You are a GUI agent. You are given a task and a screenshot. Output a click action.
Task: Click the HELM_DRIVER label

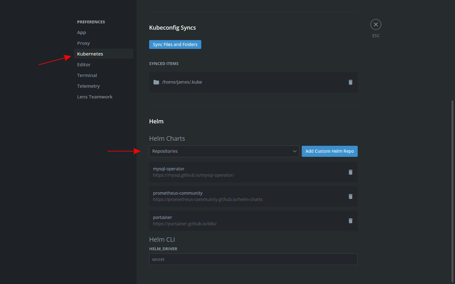coord(163,249)
